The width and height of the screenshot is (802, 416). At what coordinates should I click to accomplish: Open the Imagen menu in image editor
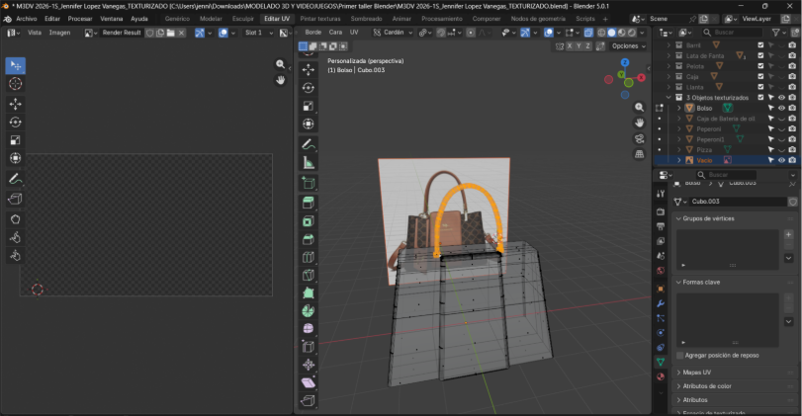pyautogui.click(x=60, y=33)
